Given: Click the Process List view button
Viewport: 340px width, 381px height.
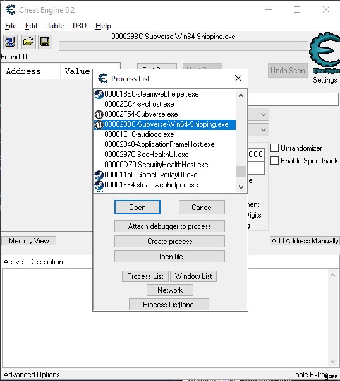Looking at the screenshot, I should (145, 276).
